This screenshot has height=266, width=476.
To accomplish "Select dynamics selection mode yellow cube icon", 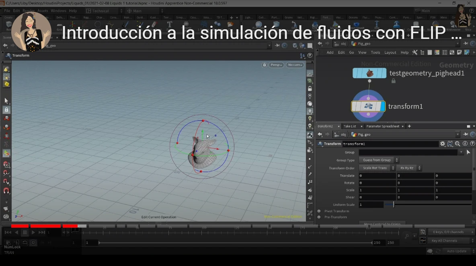I will (x=6, y=84).
